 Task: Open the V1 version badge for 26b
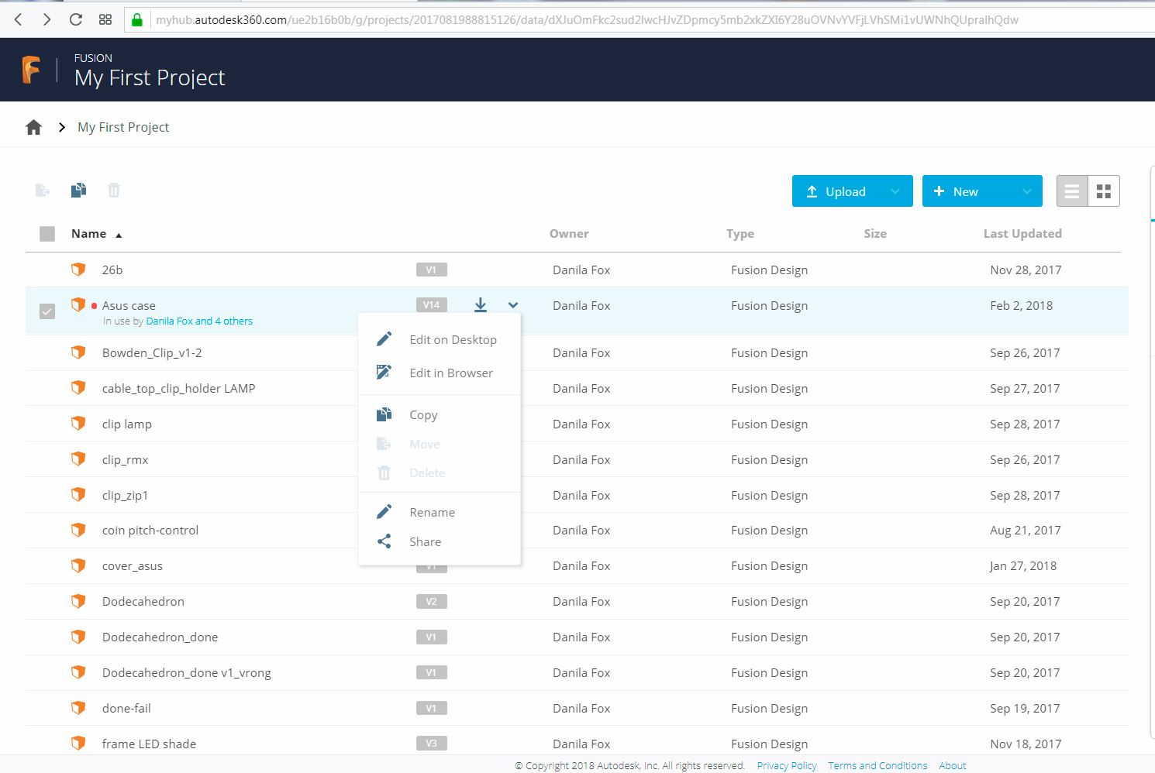tap(432, 270)
